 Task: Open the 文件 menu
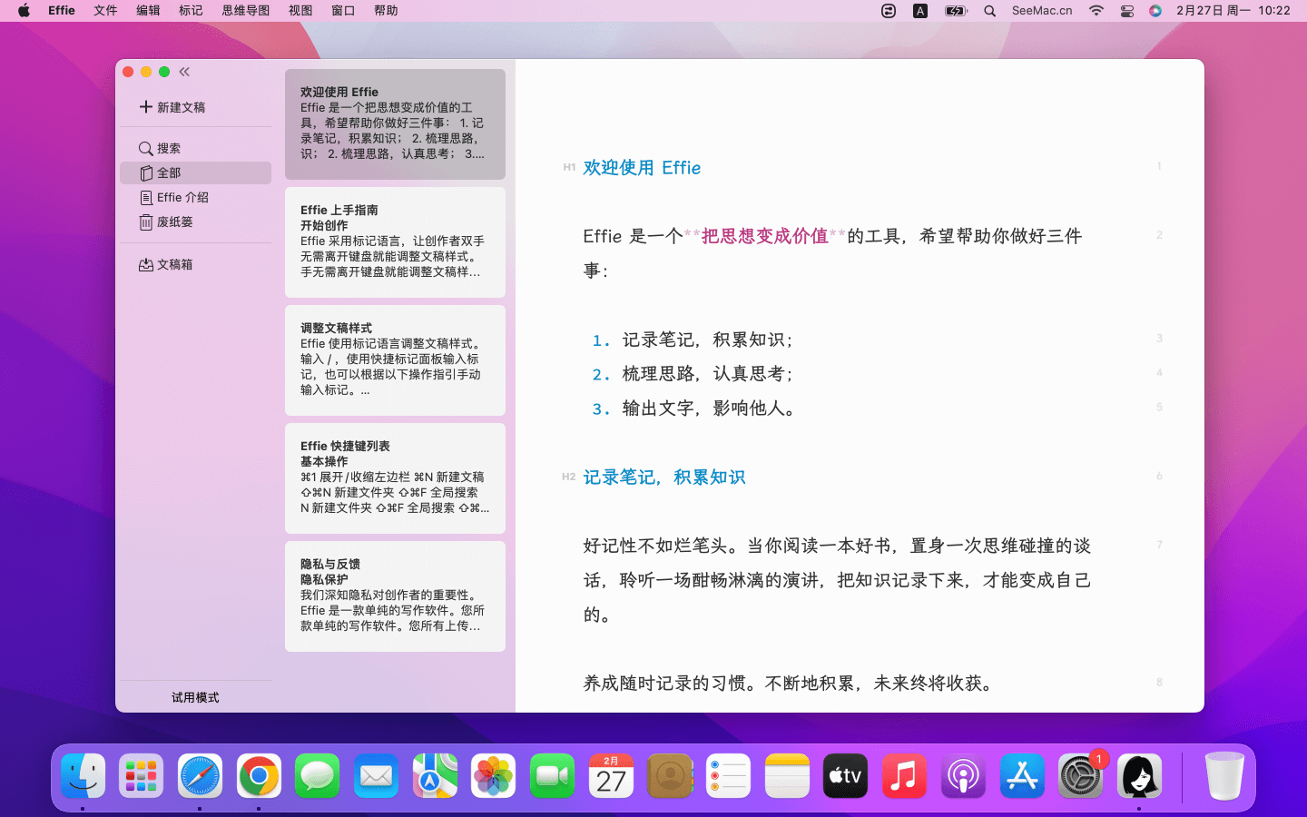[x=105, y=11]
